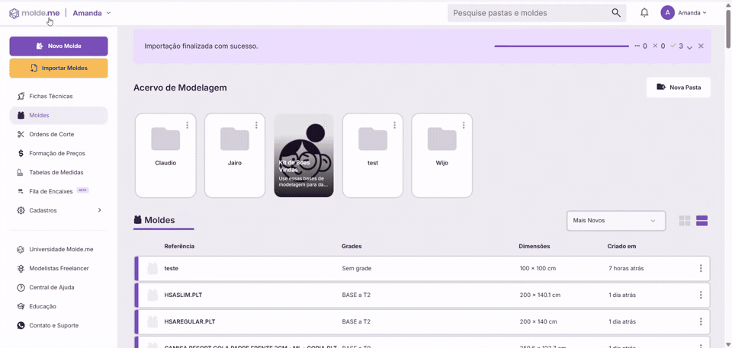Click the Referência column header

[x=179, y=246]
